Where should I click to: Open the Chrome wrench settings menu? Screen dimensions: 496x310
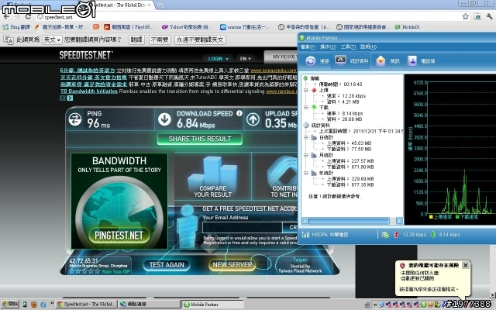pyautogui.click(x=489, y=16)
